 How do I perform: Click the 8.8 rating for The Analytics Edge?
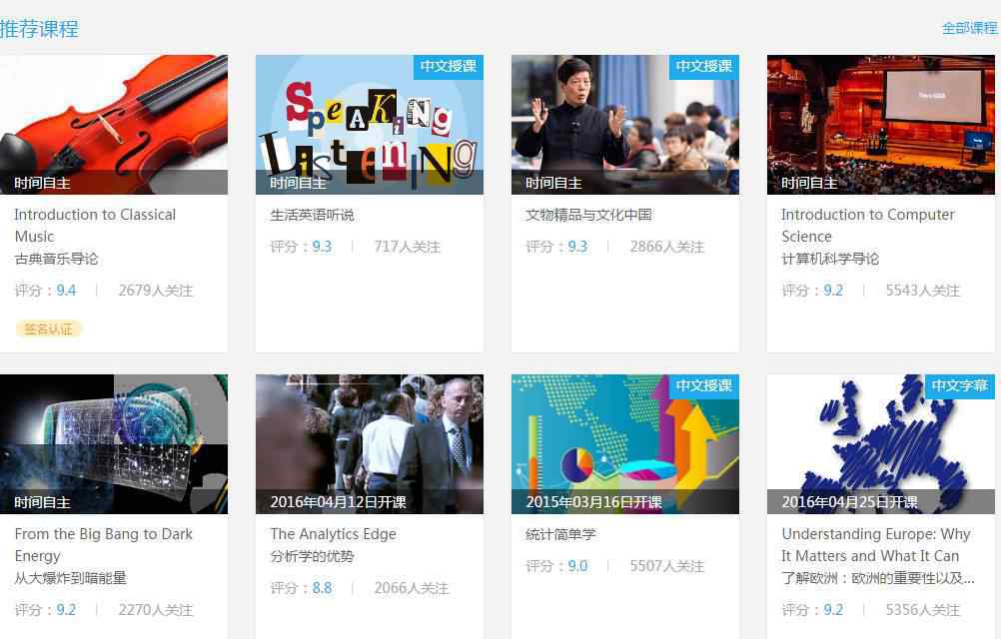pos(322,588)
